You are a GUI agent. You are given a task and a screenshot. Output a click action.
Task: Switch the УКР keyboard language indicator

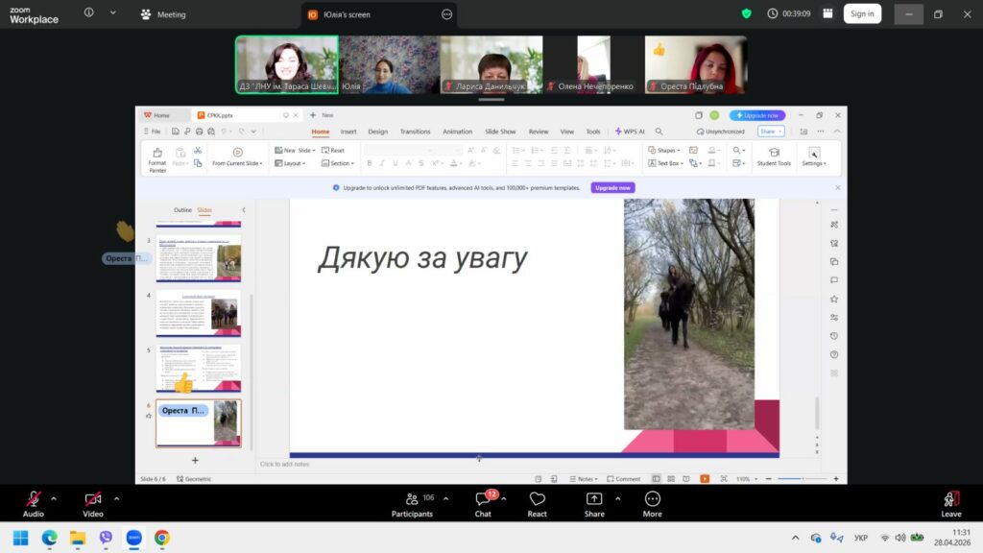pos(861,538)
